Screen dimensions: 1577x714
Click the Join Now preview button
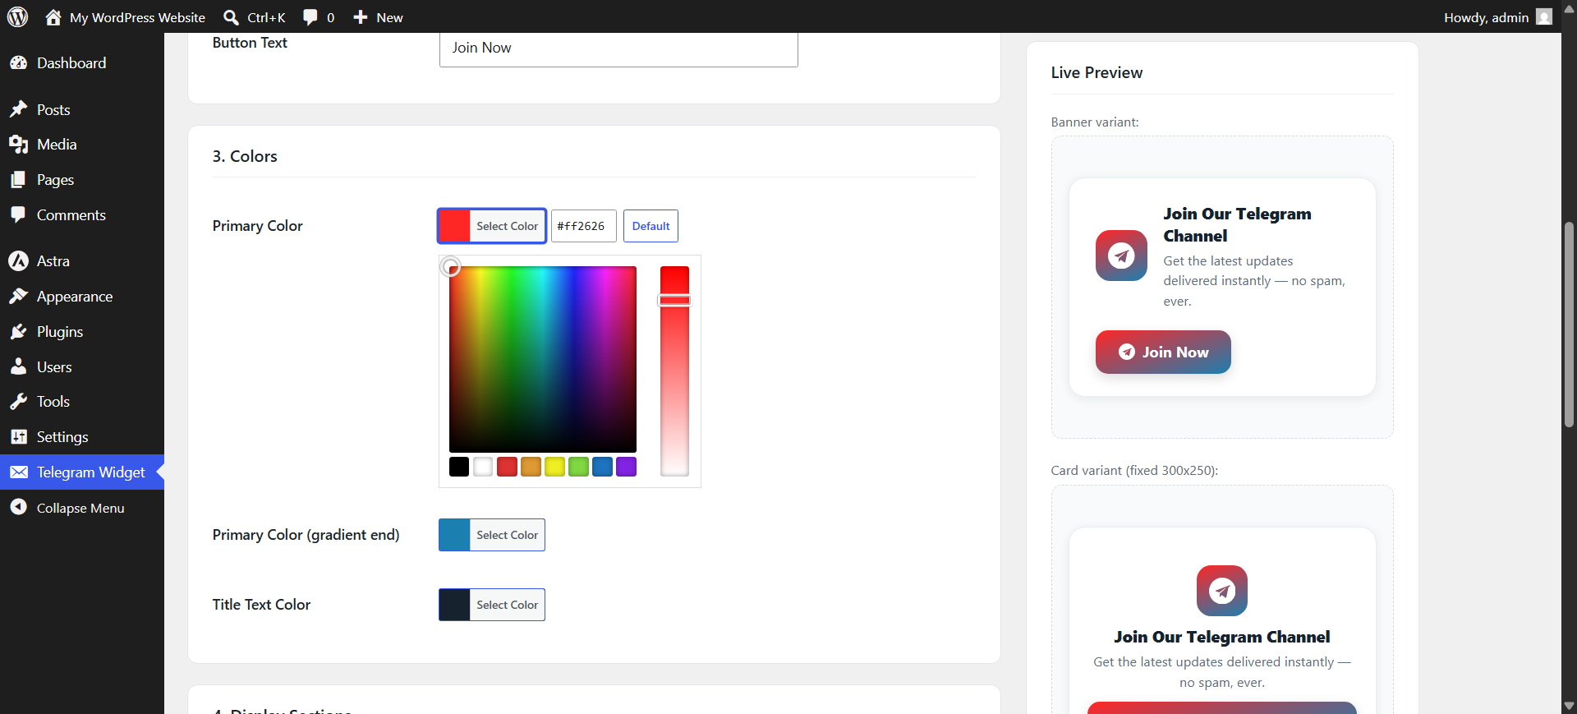1163,352
